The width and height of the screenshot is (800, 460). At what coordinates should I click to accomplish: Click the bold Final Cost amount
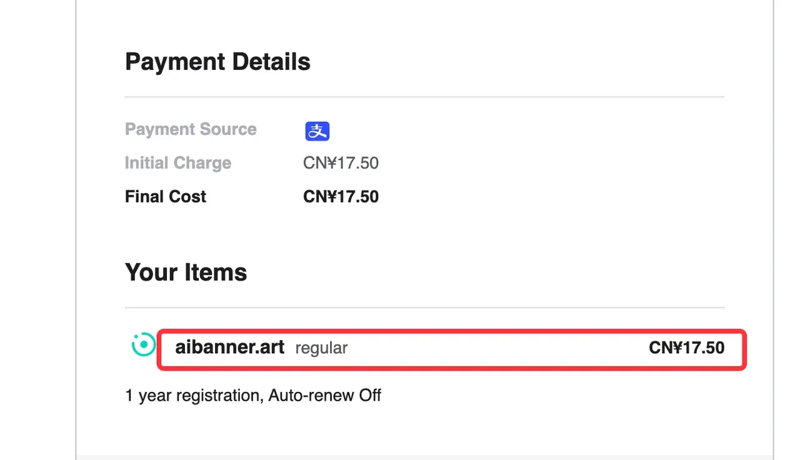click(x=341, y=197)
